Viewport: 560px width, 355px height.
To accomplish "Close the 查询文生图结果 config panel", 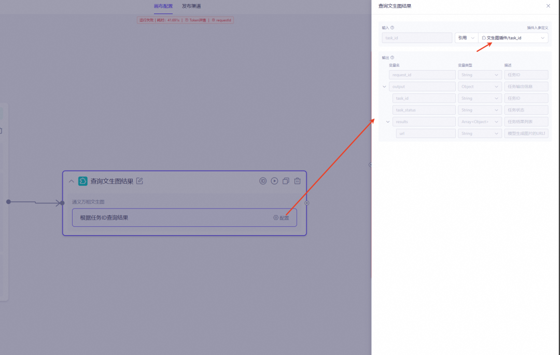I will pyautogui.click(x=548, y=6).
